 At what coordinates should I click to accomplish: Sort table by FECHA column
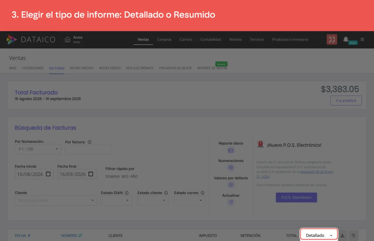(22, 235)
